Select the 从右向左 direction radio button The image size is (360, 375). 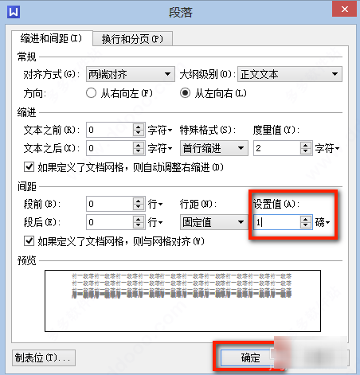click(91, 93)
